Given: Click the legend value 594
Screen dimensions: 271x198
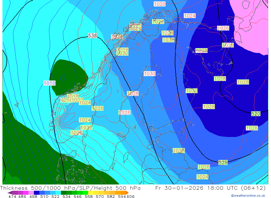Looking at the screenshot, I should 122,196.
